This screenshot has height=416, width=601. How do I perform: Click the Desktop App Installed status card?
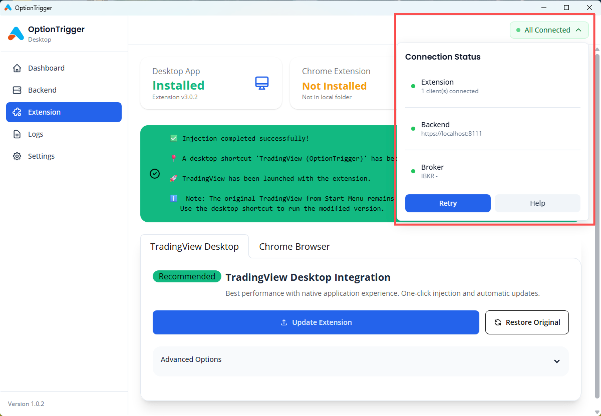point(211,83)
